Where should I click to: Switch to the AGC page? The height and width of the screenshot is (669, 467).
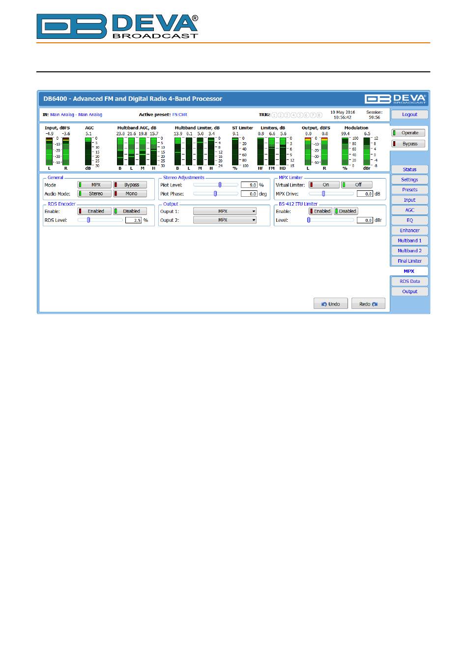(x=409, y=210)
